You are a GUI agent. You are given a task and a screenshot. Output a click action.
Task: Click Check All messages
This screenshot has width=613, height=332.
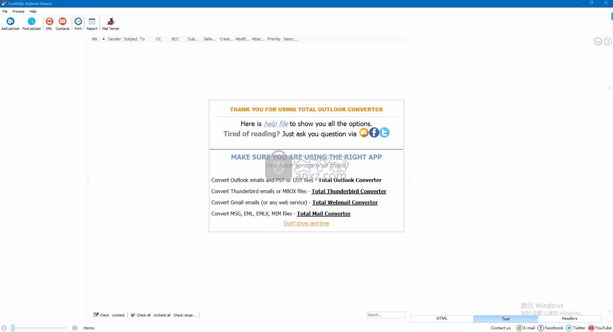pyautogui.click(x=140, y=315)
